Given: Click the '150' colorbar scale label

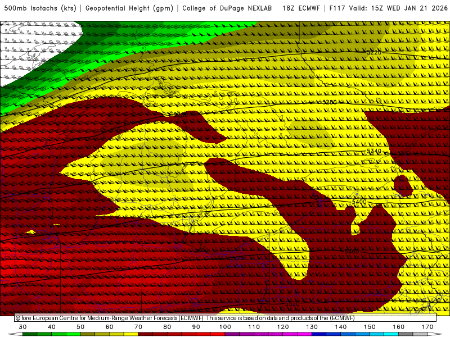Looking at the screenshot, I should click(x=370, y=327).
